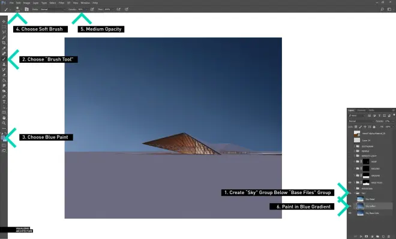The width and height of the screenshot is (396, 239).
Task: Open the File menu
Action: (11, 3)
